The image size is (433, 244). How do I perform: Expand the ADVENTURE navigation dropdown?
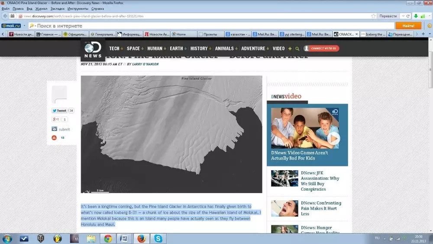(255, 49)
